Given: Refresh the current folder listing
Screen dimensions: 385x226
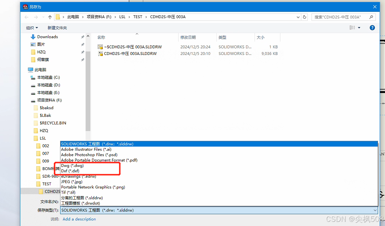Looking at the screenshot, I should click(304, 17).
